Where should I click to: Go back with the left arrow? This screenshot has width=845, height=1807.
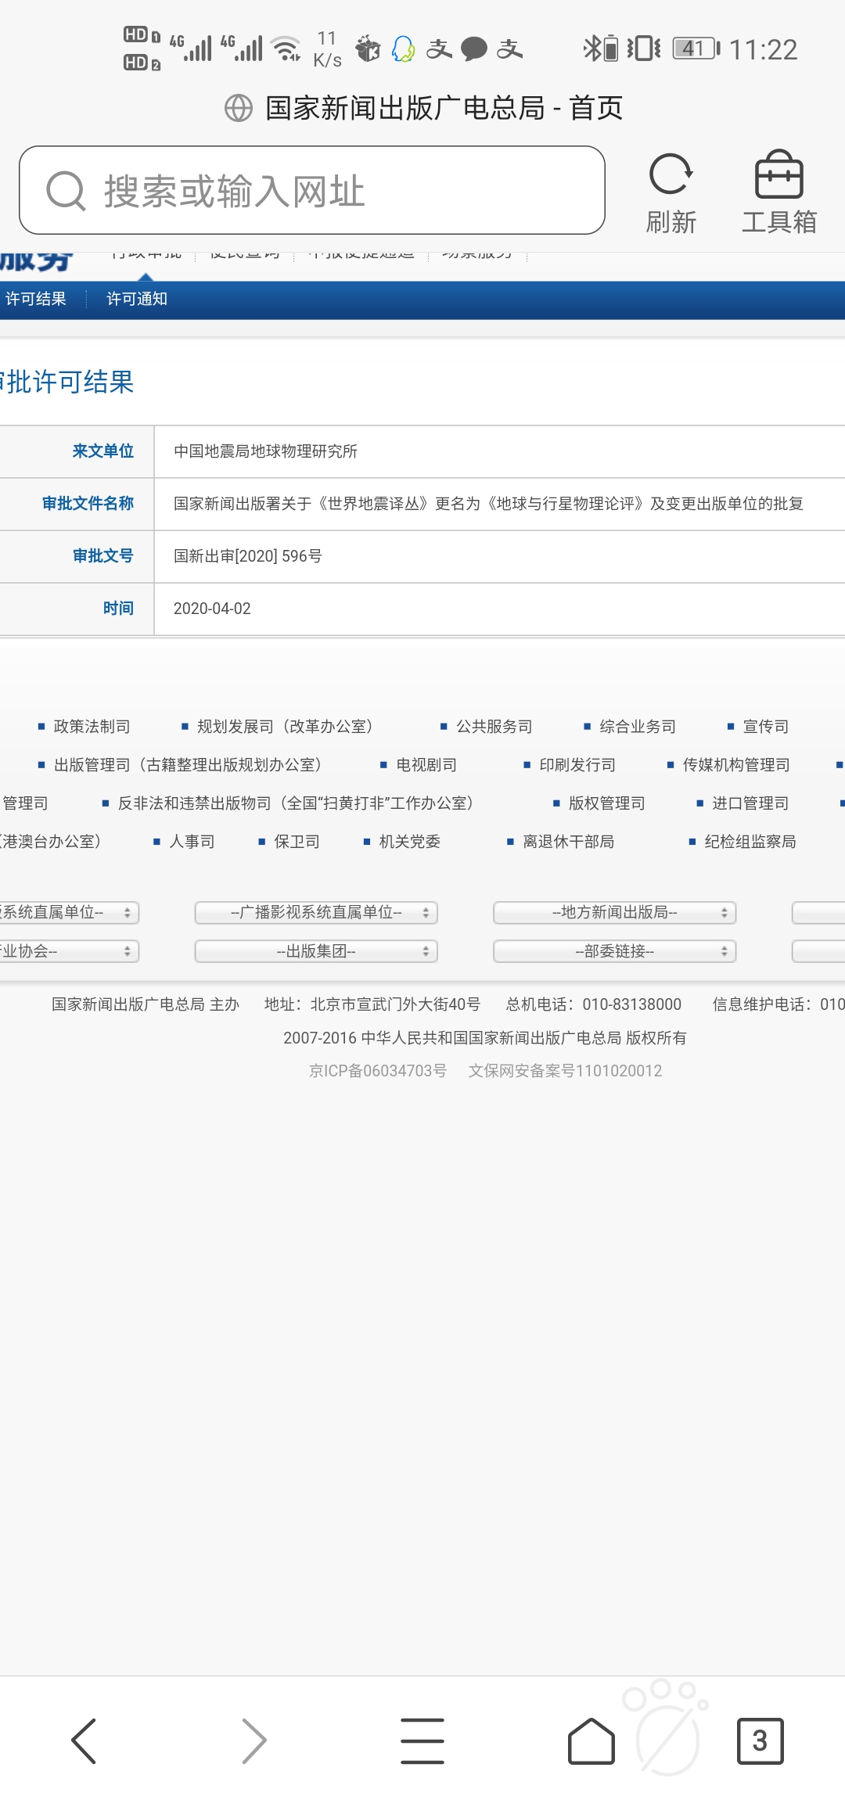coord(84,1741)
